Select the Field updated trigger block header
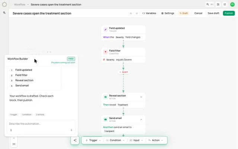This screenshot has width=238, height=149. 123,29
